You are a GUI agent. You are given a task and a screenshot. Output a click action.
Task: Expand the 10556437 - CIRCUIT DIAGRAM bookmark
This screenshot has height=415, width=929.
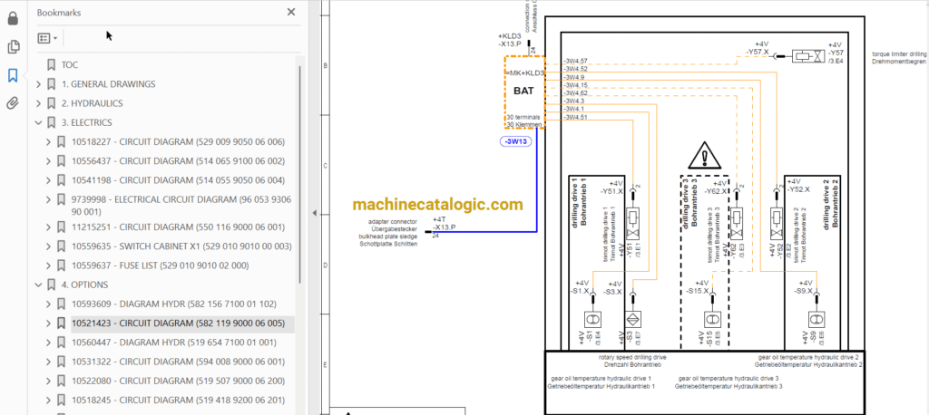click(x=49, y=161)
